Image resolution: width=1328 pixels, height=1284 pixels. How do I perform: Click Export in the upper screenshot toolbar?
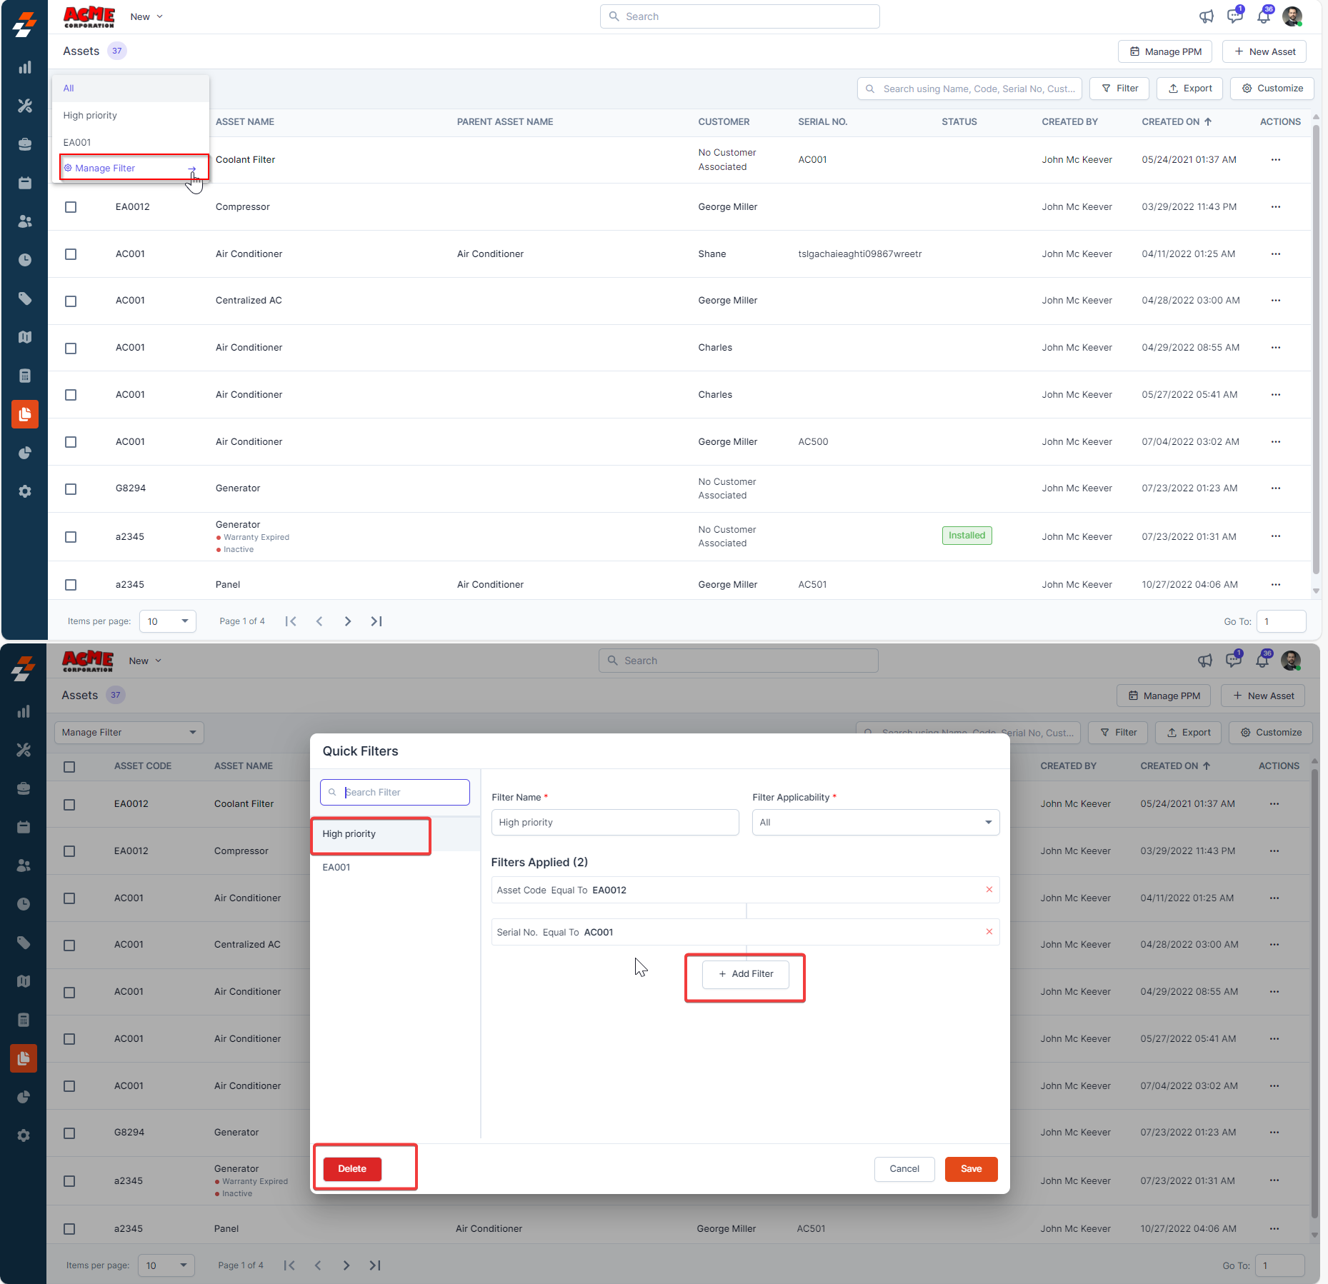1190,89
